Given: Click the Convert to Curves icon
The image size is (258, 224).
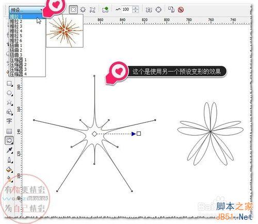Looking at the screenshot, I should tap(158, 10).
